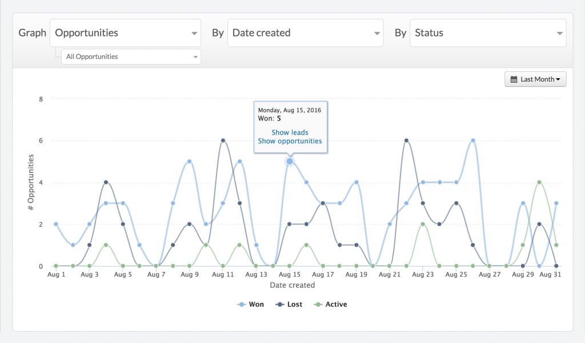Open the Date created grouping dropdown

tap(305, 33)
